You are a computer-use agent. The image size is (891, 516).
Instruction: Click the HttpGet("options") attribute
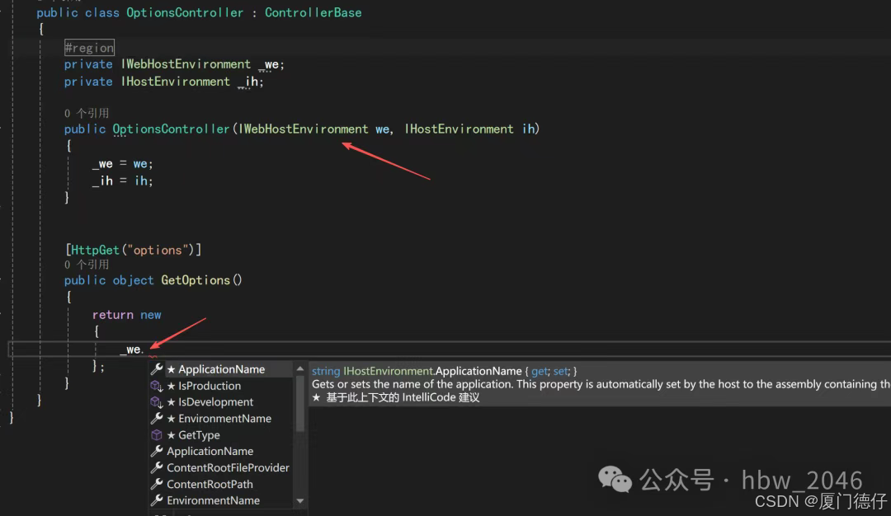(134, 250)
